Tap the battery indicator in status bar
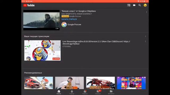This screenshot has height=95, width=170. coord(144,1)
